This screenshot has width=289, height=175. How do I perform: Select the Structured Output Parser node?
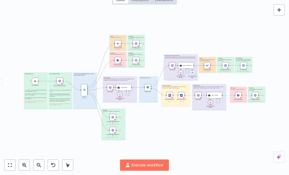tap(192, 73)
